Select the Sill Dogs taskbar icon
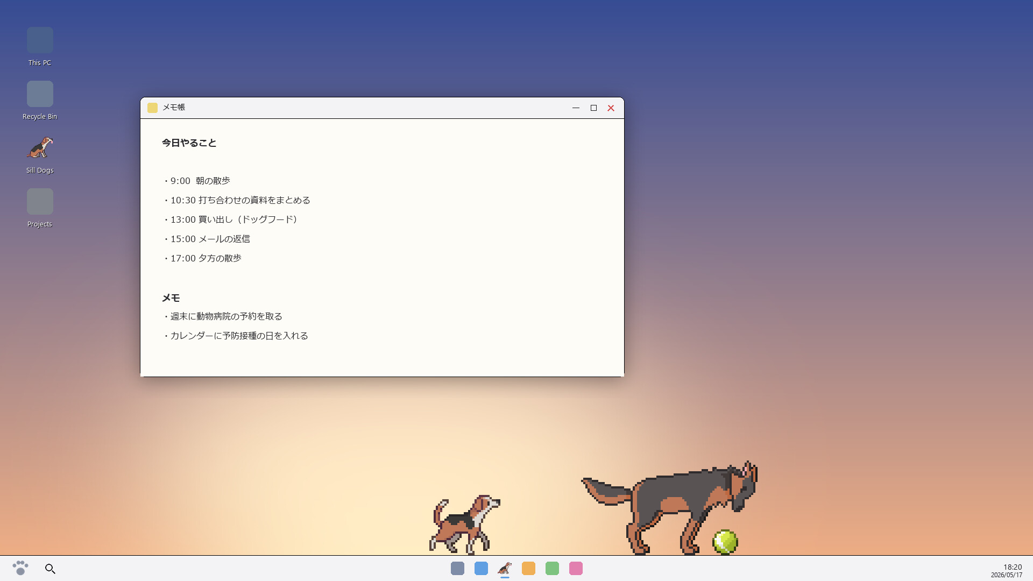1033x581 pixels. point(505,569)
